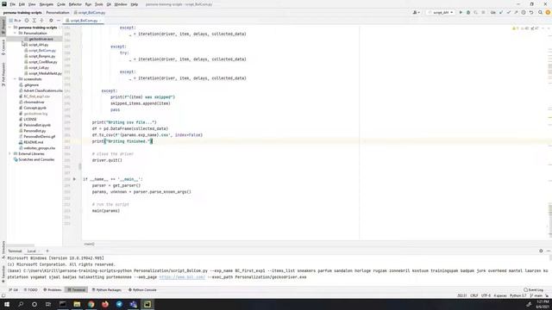Viewport: 552px width, 310px height.
Task: Run with coverage icon in the toolbar
Action: point(475,12)
